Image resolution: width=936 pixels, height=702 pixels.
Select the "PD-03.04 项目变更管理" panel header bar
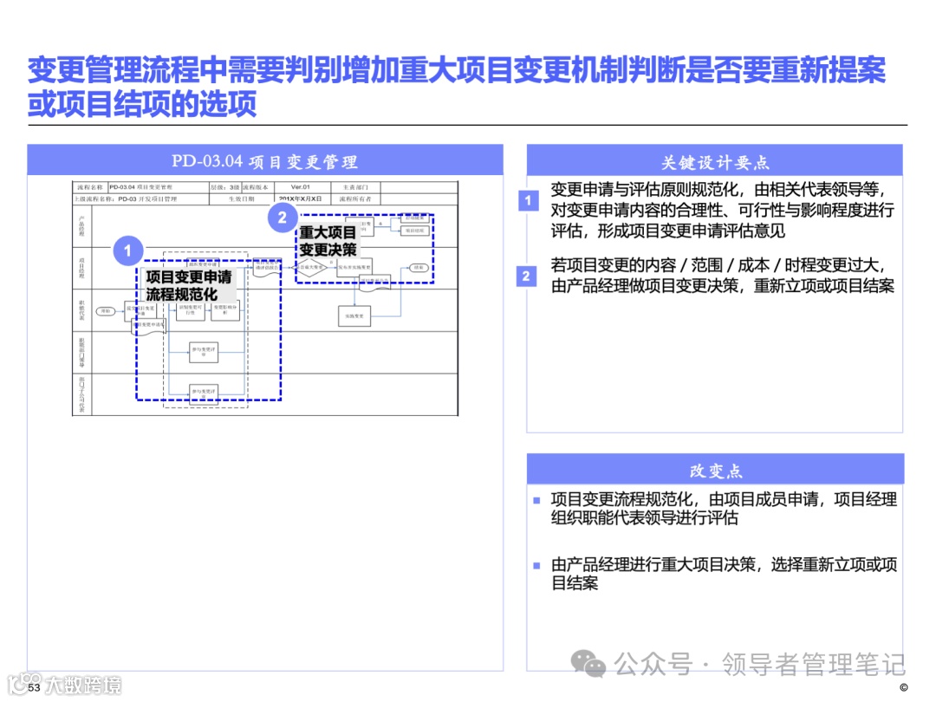[265, 160]
